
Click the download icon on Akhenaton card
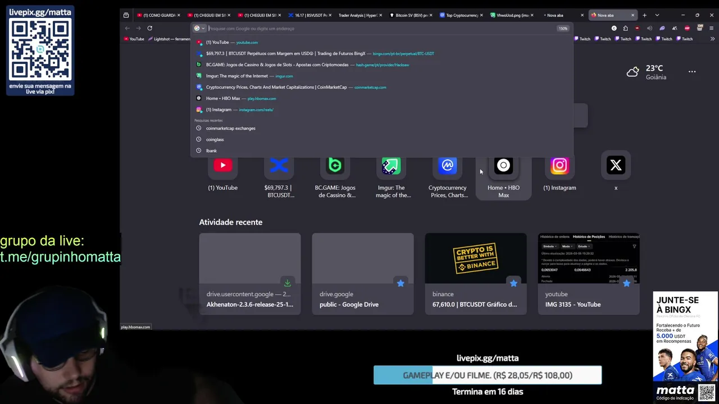pyautogui.click(x=288, y=283)
